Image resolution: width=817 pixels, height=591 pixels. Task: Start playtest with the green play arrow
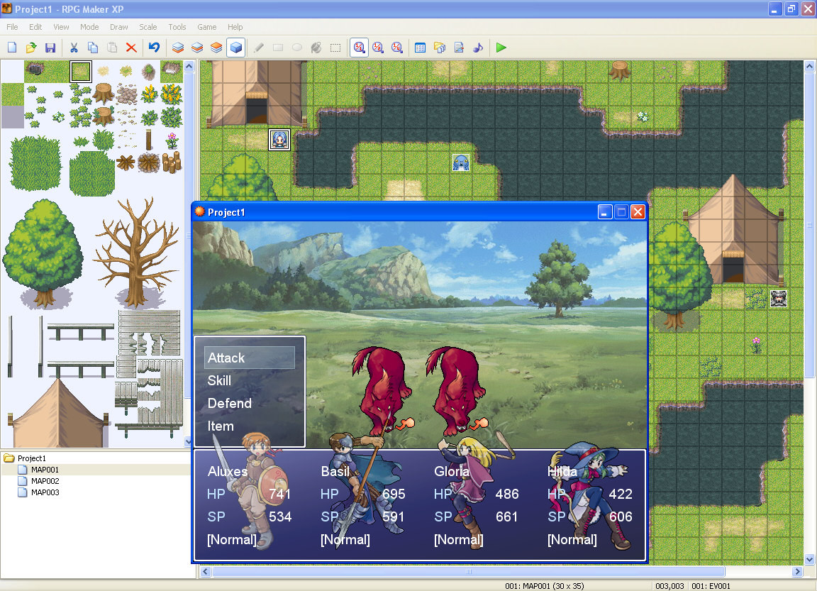click(x=501, y=48)
